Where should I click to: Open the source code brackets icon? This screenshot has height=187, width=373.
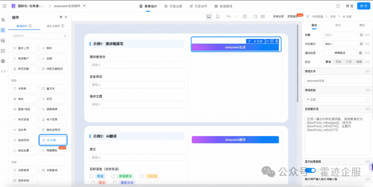click(3, 71)
